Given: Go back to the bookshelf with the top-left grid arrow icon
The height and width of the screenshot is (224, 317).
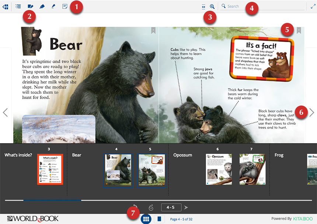Looking at the screenshot, I should coord(6,7).
